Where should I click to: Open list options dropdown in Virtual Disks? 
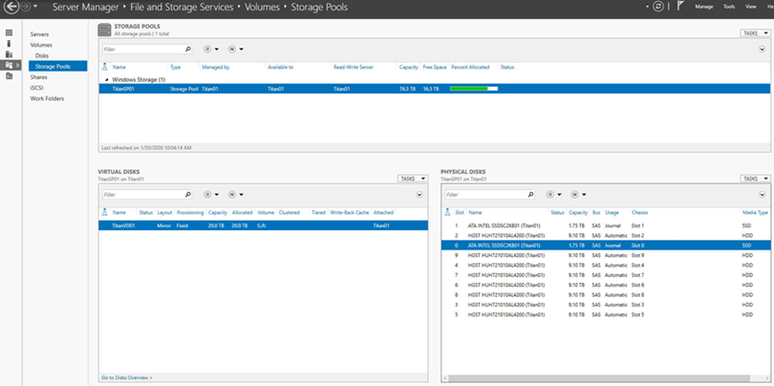pyautogui.click(x=211, y=195)
